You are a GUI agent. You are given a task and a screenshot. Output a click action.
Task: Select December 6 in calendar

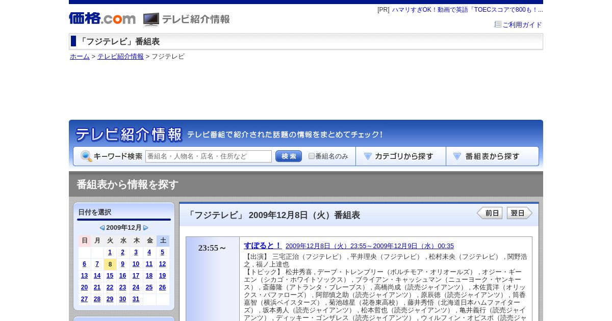pyautogui.click(x=84, y=264)
